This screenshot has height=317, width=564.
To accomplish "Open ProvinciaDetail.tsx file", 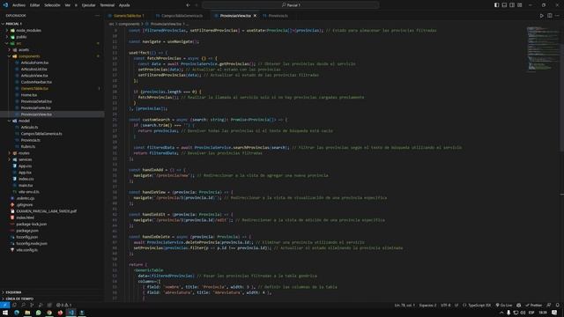I will [36, 102].
